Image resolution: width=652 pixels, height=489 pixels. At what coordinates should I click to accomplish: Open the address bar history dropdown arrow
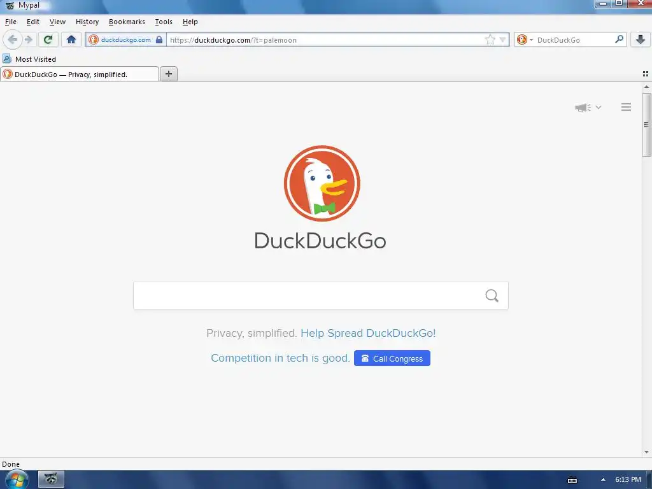(x=503, y=40)
